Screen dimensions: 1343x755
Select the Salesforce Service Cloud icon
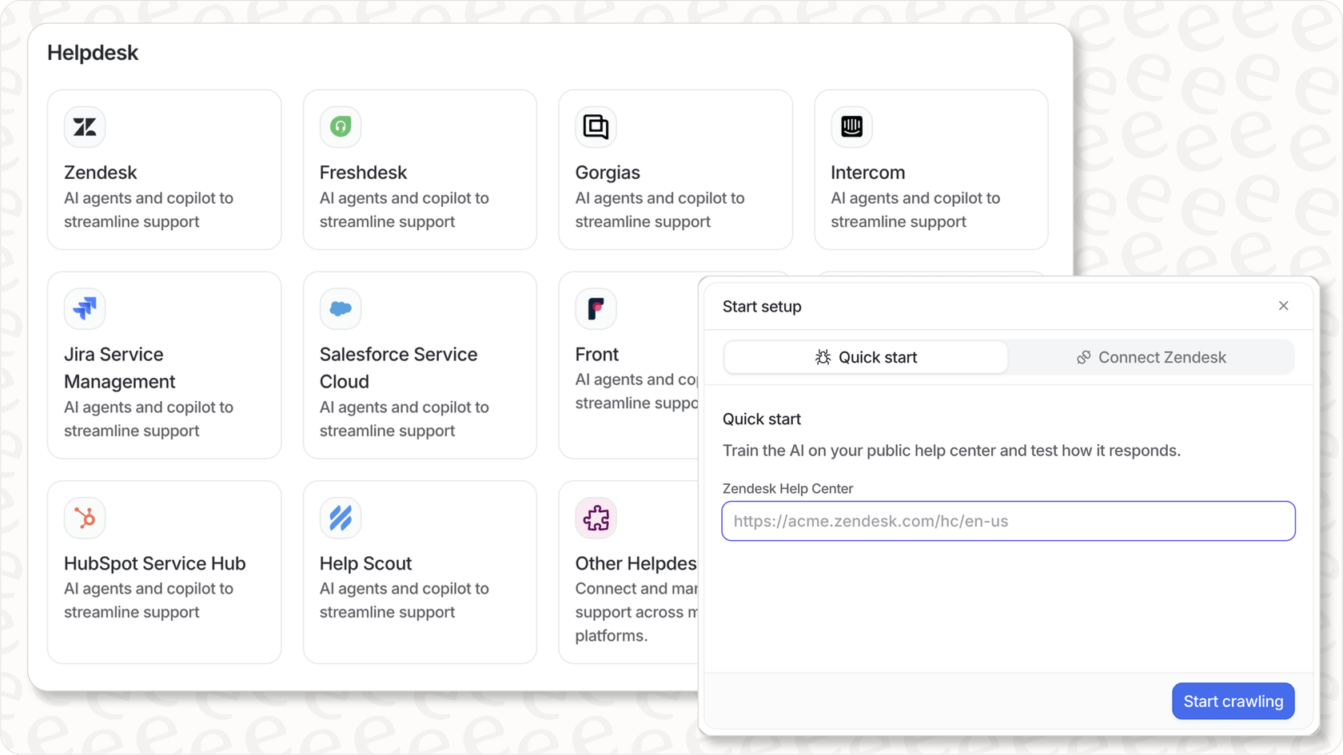(340, 308)
